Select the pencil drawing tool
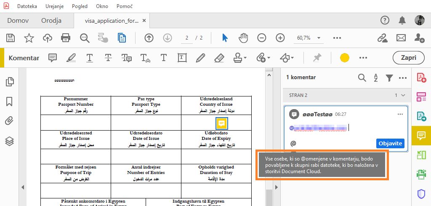 click(201, 58)
